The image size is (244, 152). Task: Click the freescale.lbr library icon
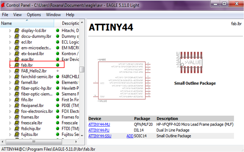tap(17, 123)
